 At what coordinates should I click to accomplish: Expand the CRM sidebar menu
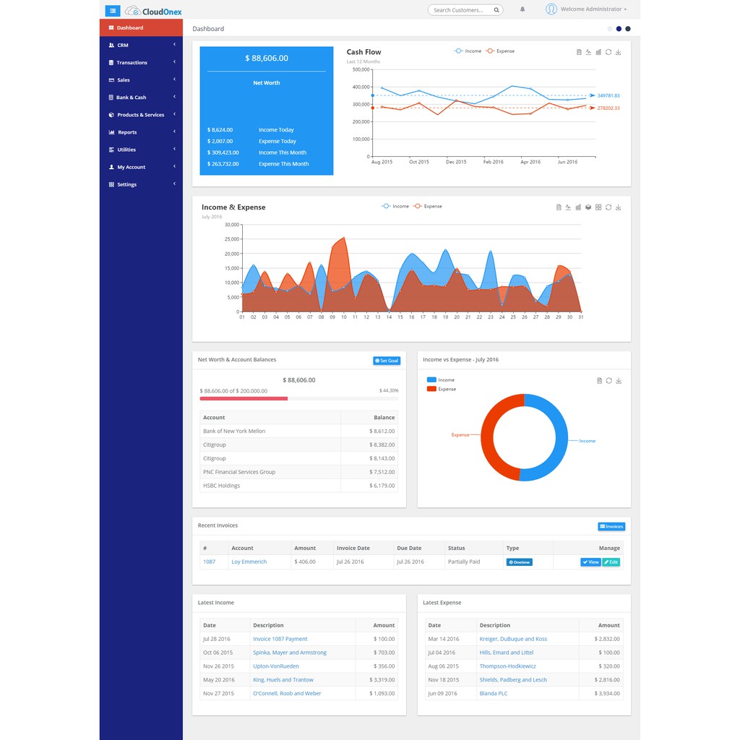pos(141,46)
